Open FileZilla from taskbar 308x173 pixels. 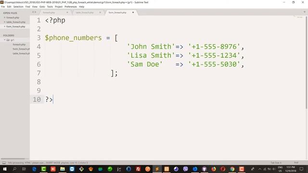138,169
